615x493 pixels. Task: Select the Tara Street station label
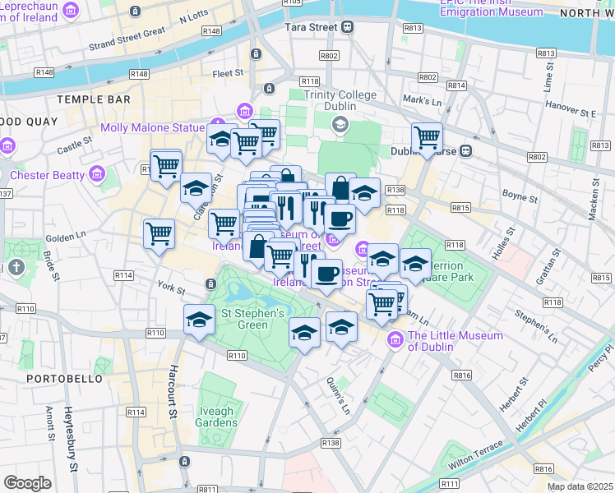click(x=311, y=27)
